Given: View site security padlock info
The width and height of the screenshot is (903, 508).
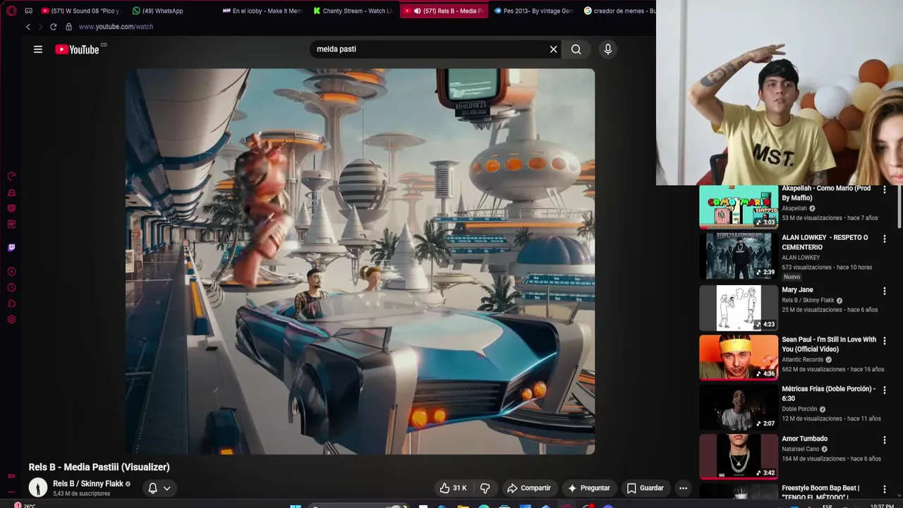Looking at the screenshot, I should 68,27.
